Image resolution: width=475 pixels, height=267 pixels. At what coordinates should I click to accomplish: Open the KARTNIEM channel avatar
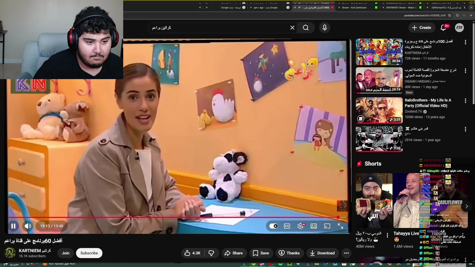tap(10, 253)
